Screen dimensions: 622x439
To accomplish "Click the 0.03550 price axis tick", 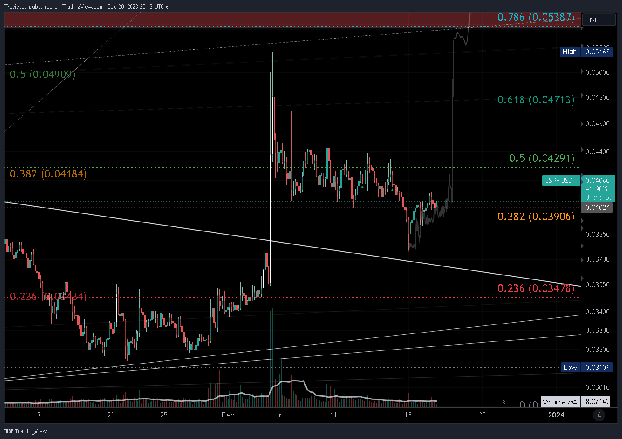I will point(597,285).
